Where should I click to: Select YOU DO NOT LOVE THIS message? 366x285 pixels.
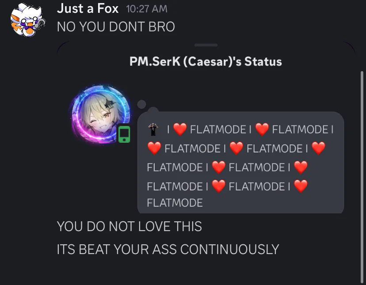[x=130, y=226]
